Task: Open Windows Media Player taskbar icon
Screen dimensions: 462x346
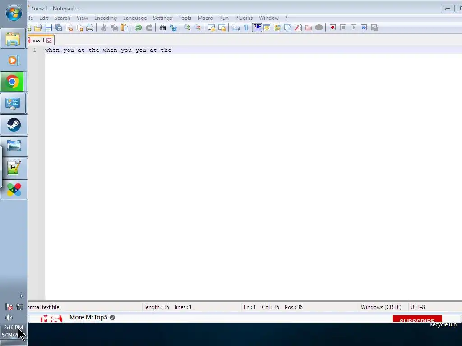Action: pyautogui.click(x=13, y=60)
